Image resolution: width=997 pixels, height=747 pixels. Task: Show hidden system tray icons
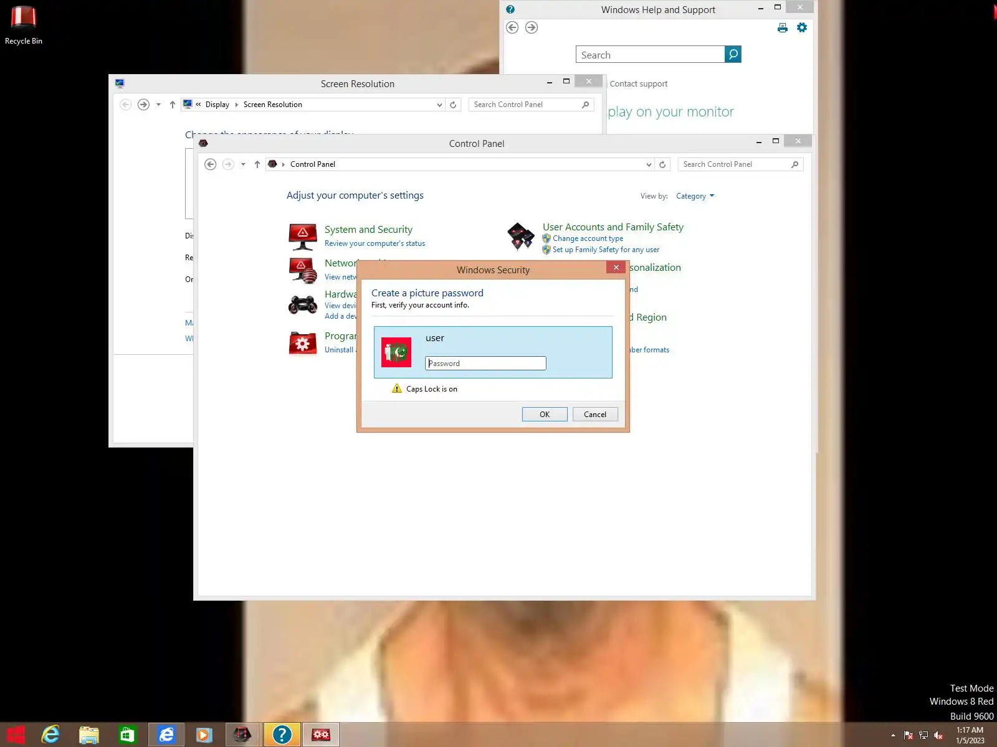pyautogui.click(x=893, y=736)
